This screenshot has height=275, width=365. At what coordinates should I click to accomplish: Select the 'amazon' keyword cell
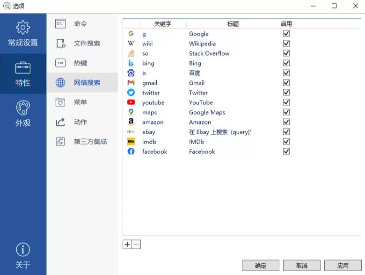click(x=153, y=122)
